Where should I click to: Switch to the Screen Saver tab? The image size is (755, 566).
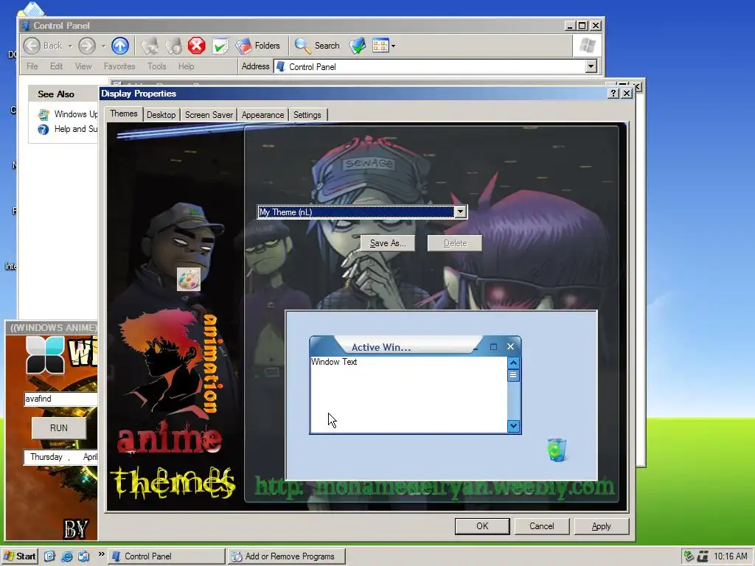click(209, 114)
